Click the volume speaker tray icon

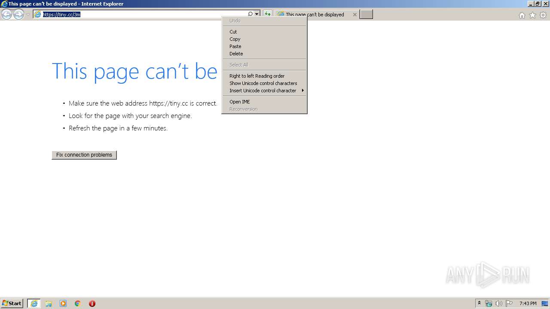(x=498, y=303)
